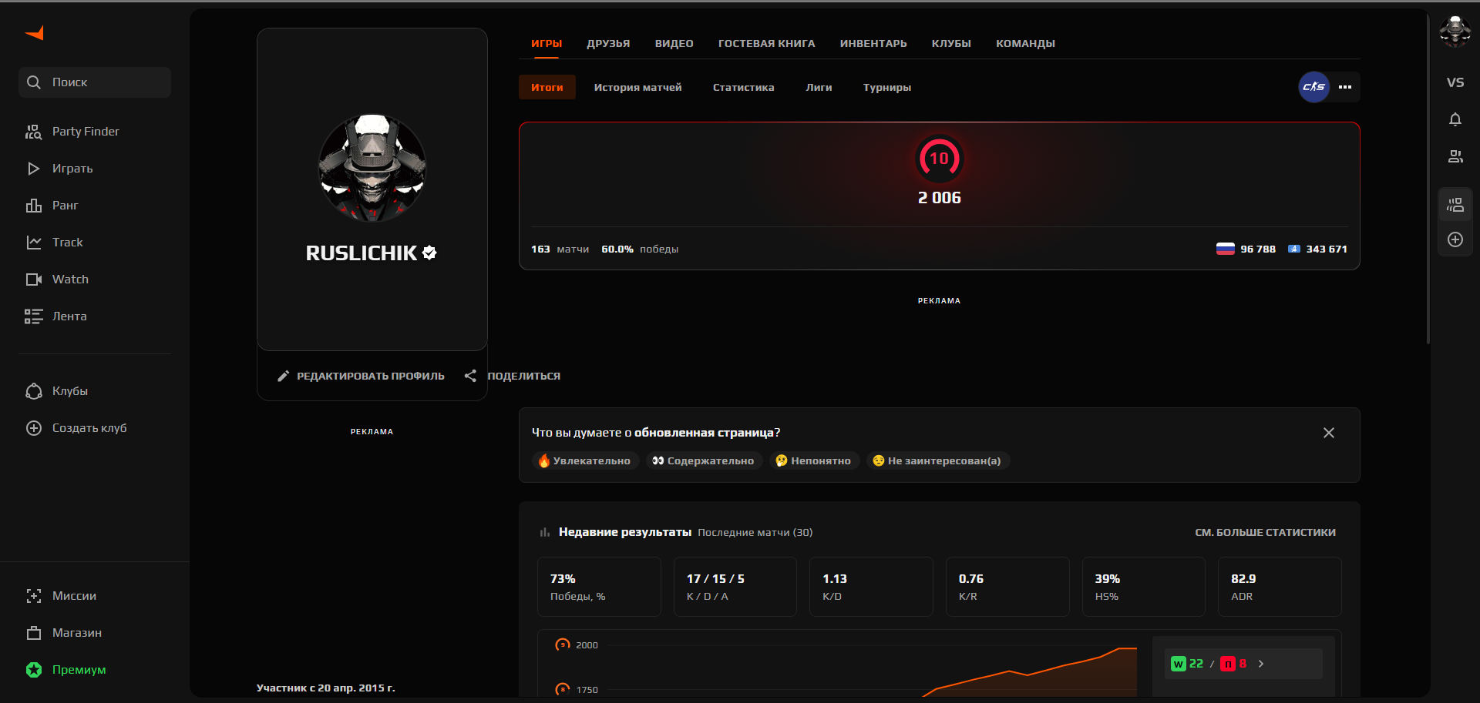The width and height of the screenshot is (1480, 703).
Task: Click the Клубы icon in sidebar
Action: 33,391
